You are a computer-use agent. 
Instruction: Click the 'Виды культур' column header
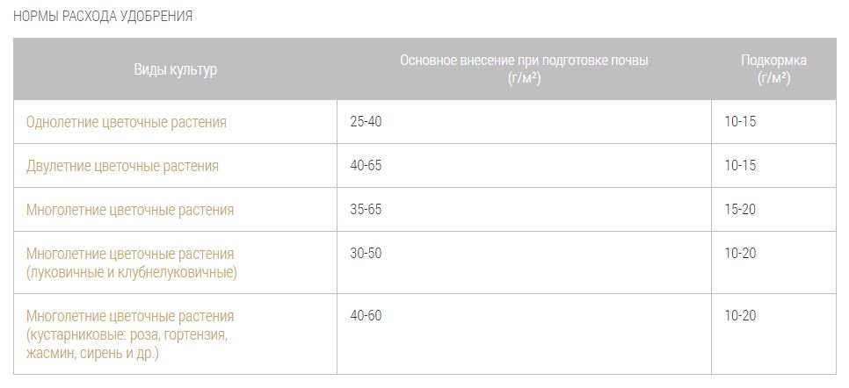click(x=175, y=69)
